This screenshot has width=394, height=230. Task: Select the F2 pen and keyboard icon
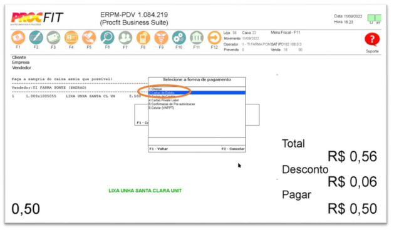point(36,37)
